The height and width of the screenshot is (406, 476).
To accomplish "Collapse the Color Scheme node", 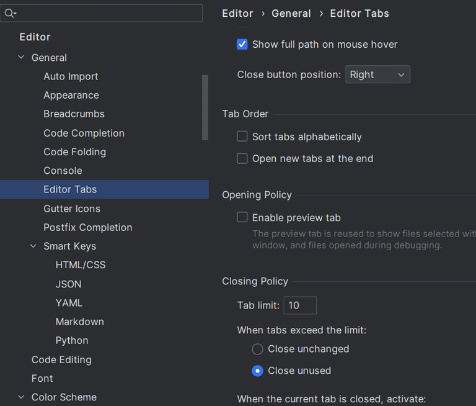I will point(22,397).
